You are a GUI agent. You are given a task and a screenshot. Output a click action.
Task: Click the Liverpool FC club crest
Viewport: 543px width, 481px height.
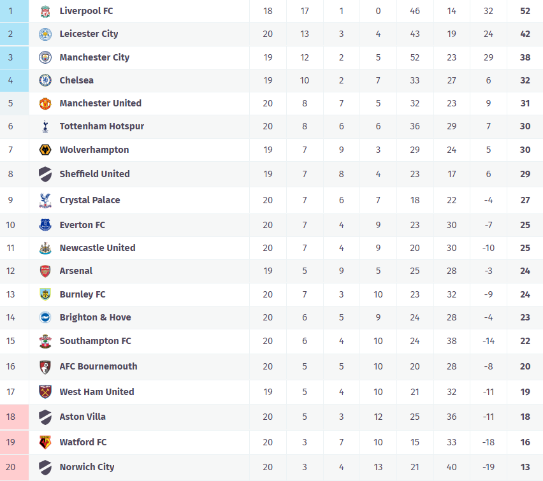pyautogui.click(x=45, y=11)
